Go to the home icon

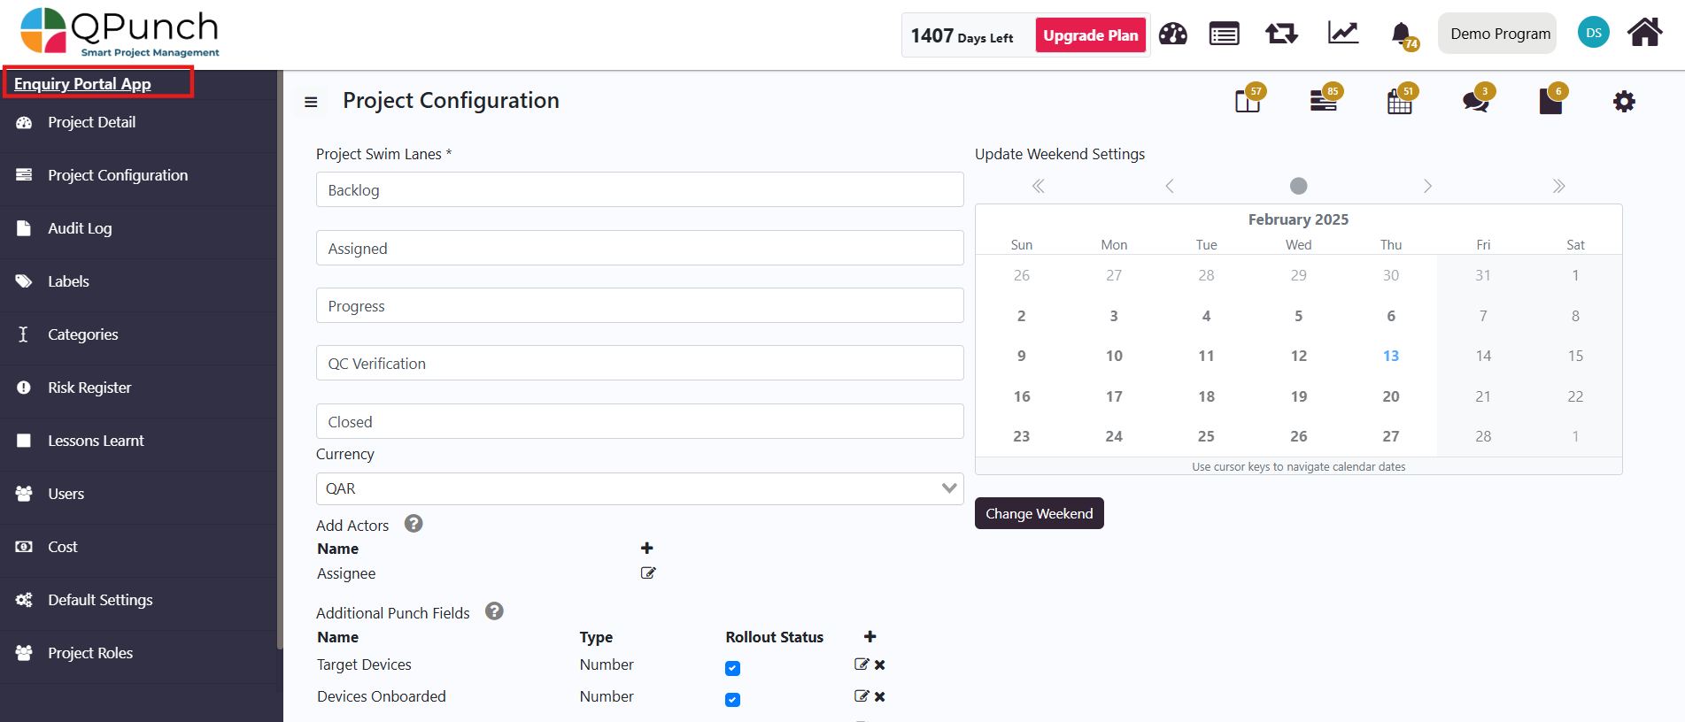pos(1645,33)
